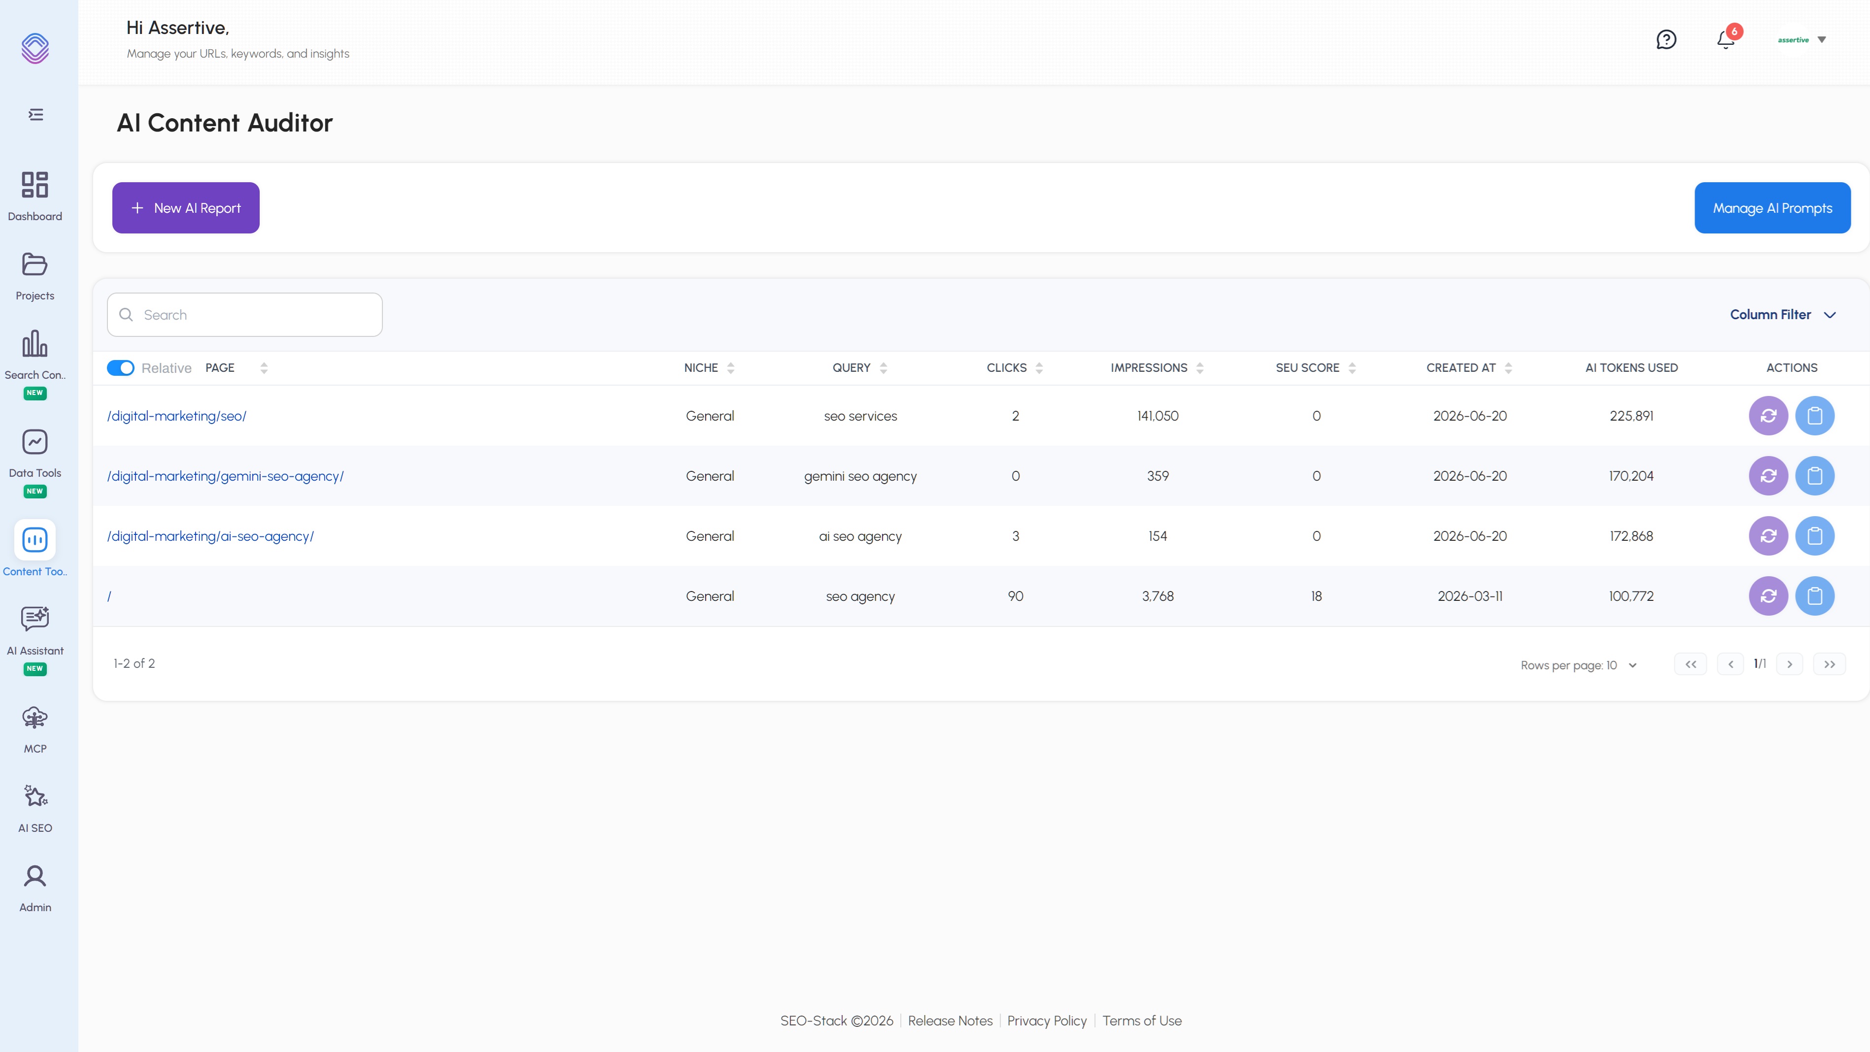The height and width of the screenshot is (1052, 1870).
Task: Open the assertive account dropdown
Action: pos(1802,40)
